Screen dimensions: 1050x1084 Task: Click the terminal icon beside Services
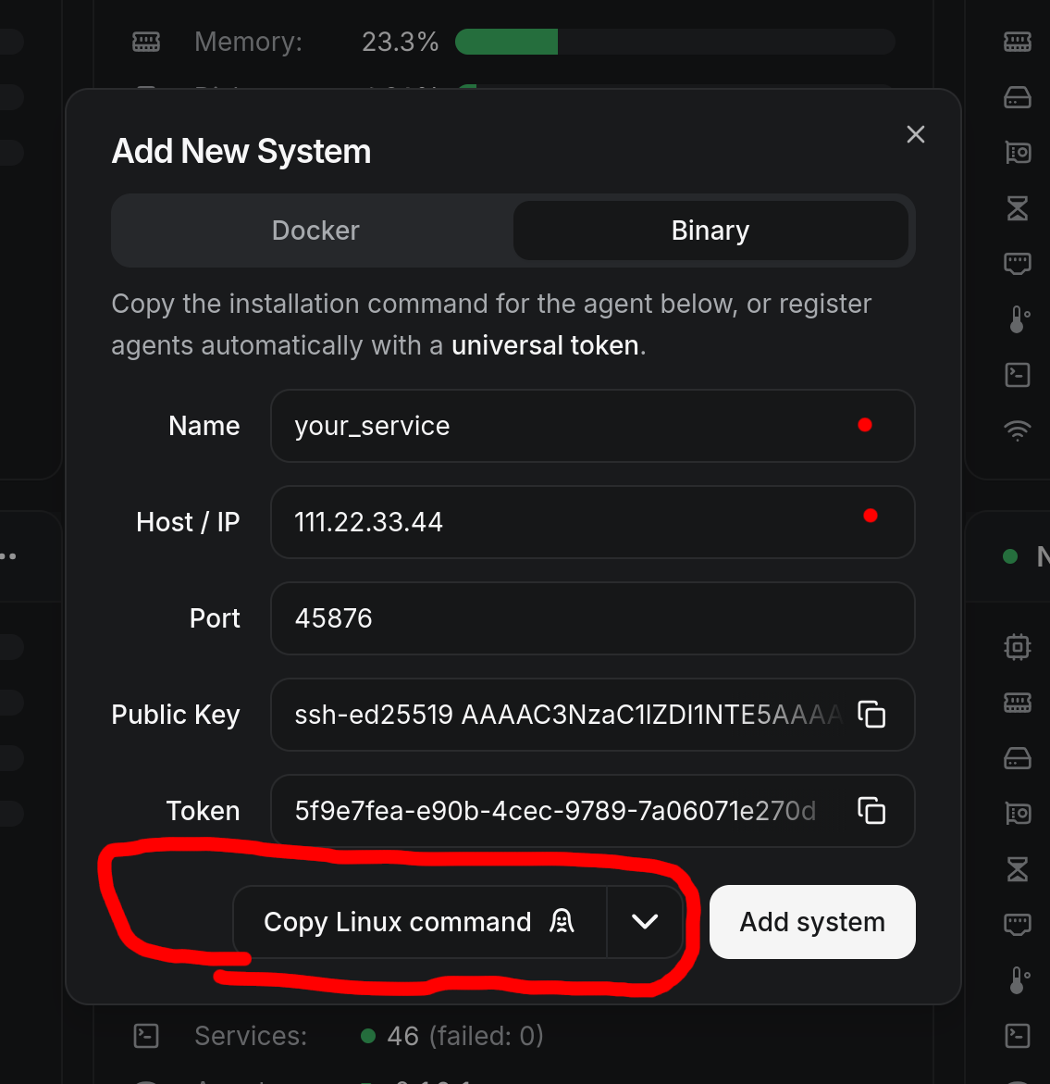[146, 1035]
